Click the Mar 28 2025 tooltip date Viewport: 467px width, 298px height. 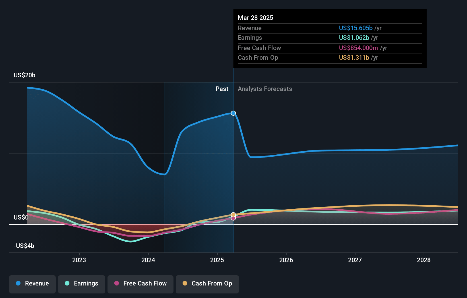pyautogui.click(x=255, y=18)
